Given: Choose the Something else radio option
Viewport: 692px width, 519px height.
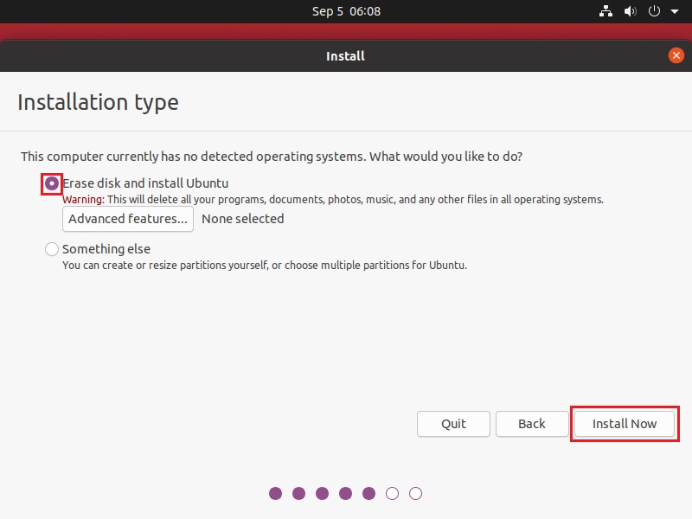Looking at the screenshot, I should 52,249.
